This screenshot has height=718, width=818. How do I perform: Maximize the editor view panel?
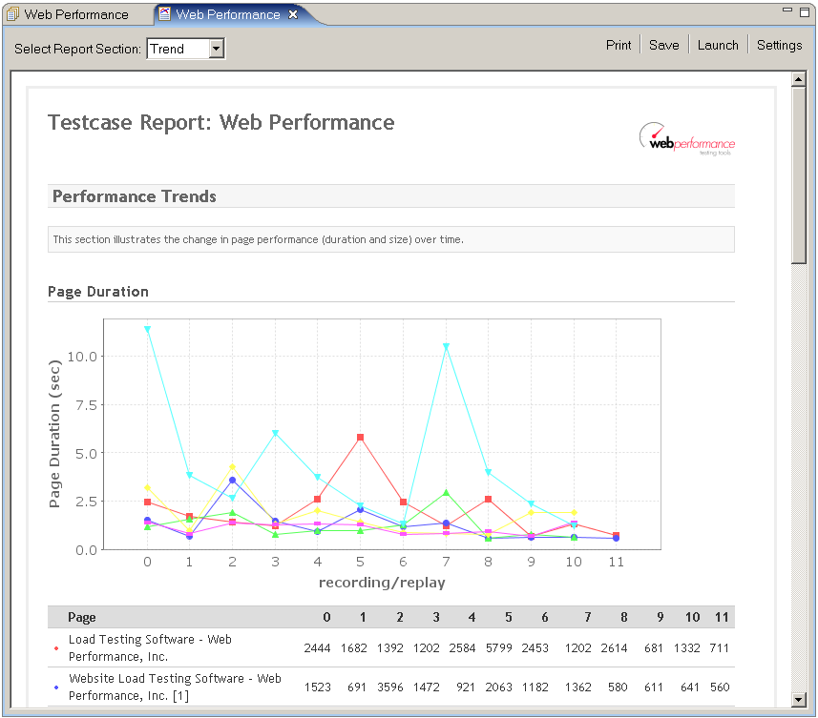[805, 12]
